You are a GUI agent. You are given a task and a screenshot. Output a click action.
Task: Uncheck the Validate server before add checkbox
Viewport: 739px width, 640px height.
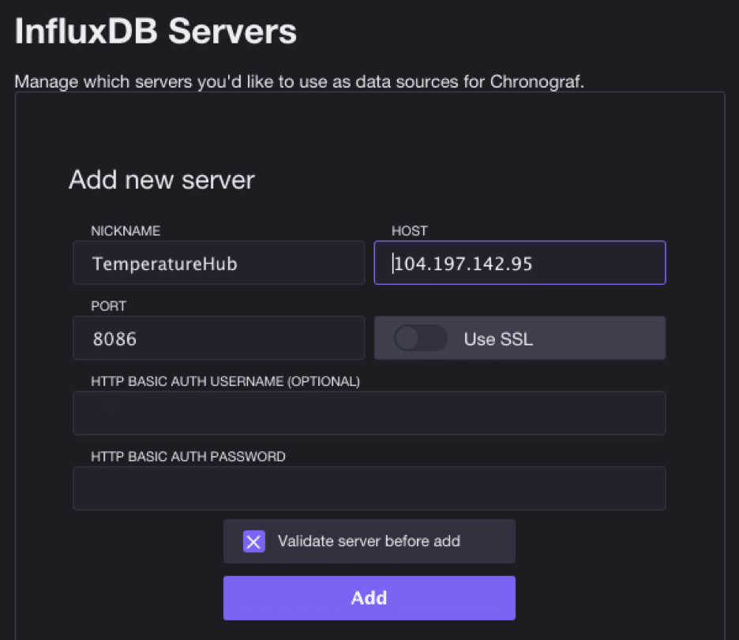pyautogui.click(x=253, y=541)
